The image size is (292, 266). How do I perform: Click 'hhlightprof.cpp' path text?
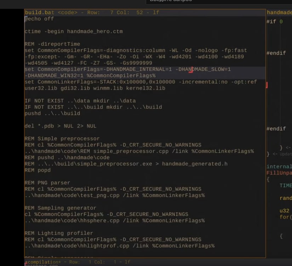[104, 246]
